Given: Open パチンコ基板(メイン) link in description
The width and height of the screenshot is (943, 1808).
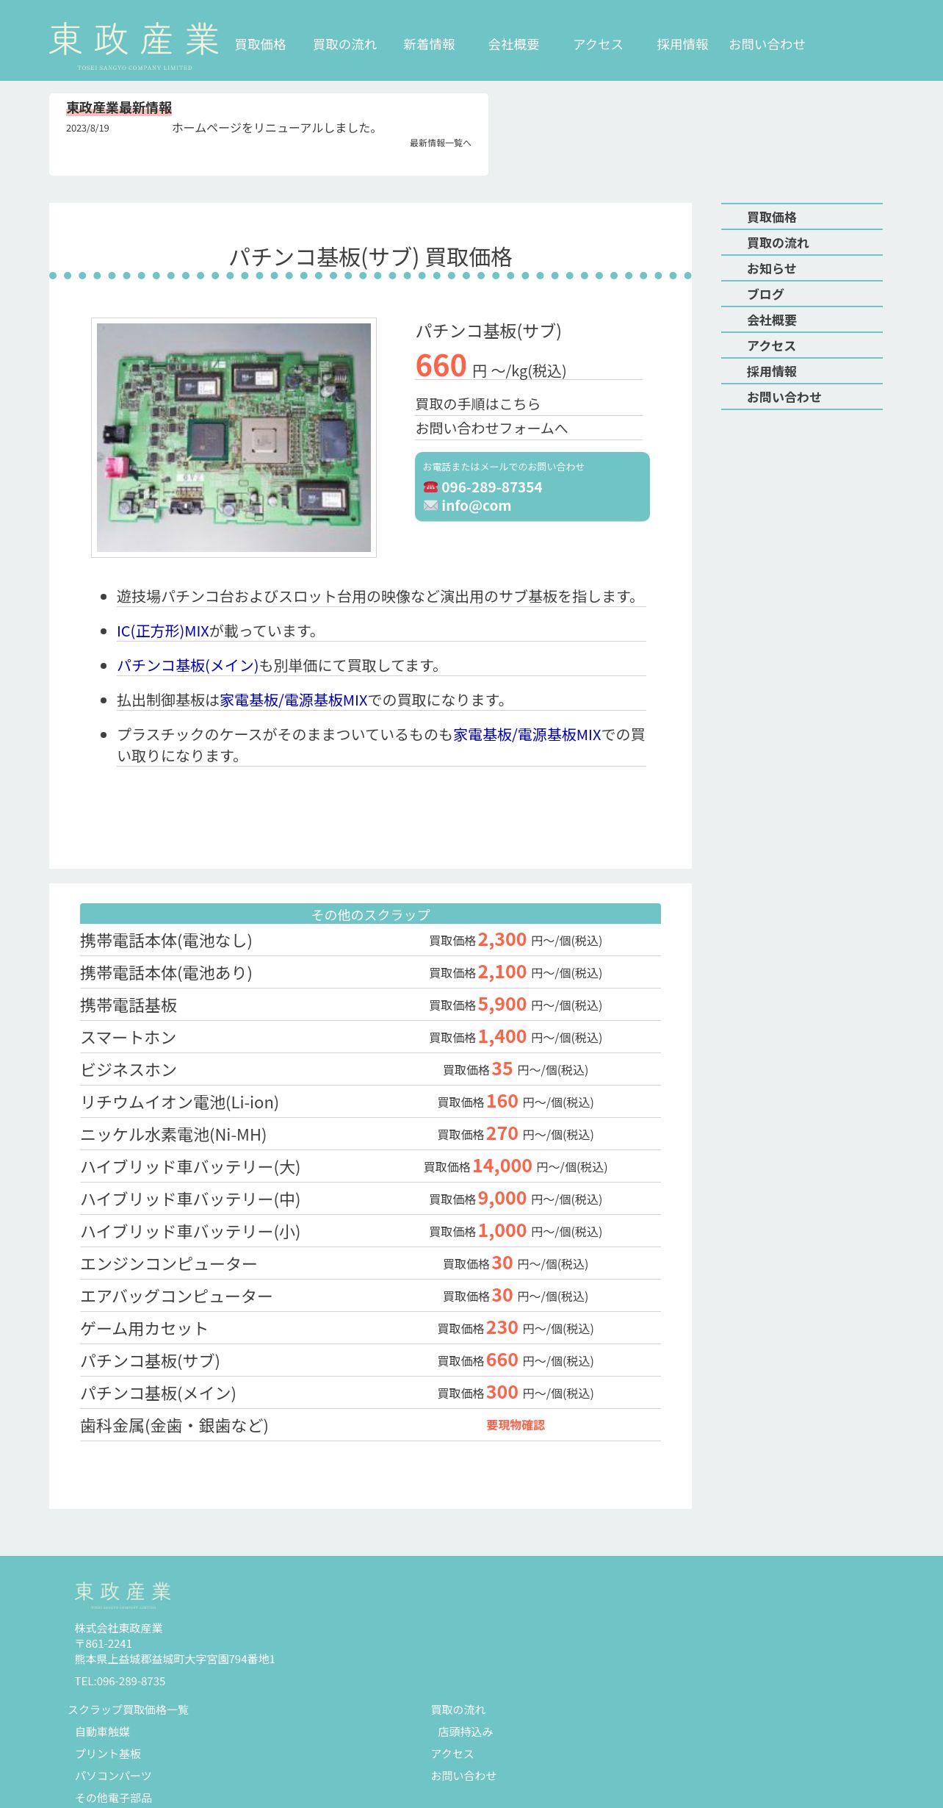Looking at the screenshot, I should pos(187,666).
